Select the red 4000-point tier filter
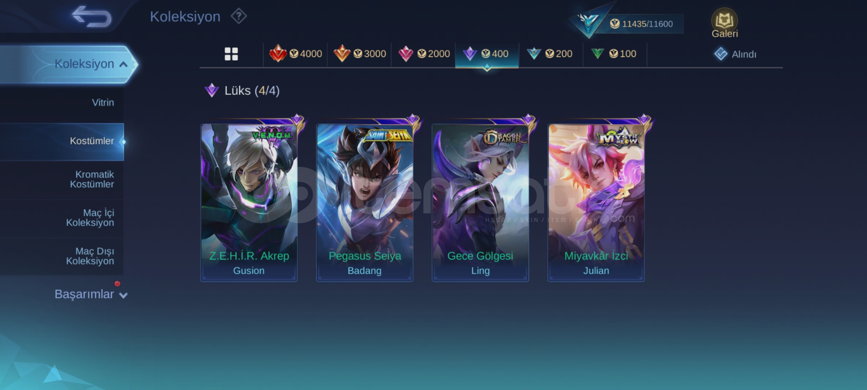This screenshot has width=867, height=390. pyautogui.click(x=296, y=54)
